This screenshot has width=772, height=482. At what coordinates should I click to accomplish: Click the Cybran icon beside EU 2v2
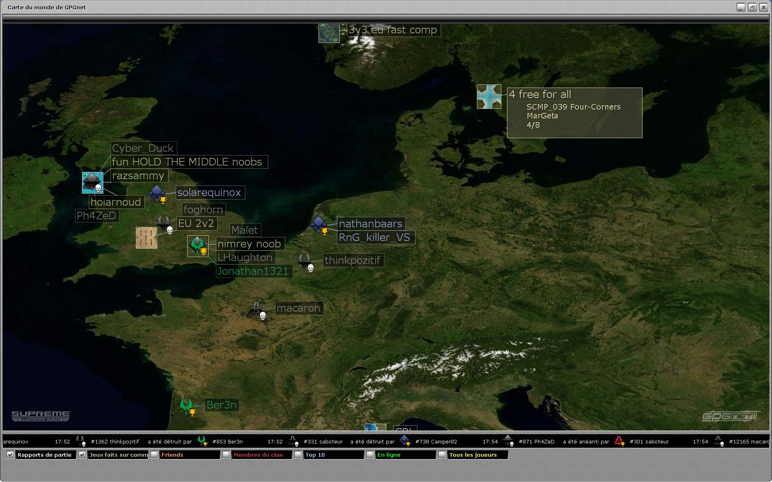[x=164, y=223]
